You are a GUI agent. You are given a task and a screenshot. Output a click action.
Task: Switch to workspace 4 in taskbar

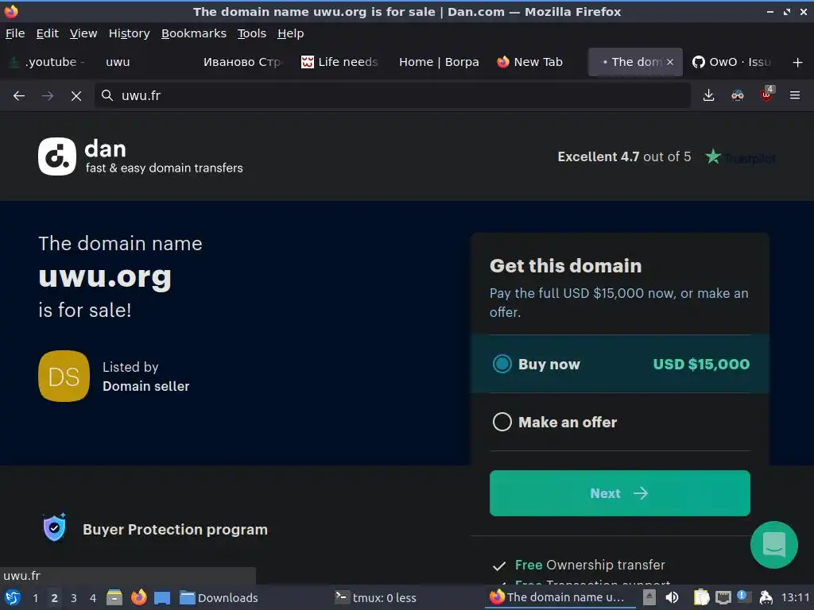[93, 598]
